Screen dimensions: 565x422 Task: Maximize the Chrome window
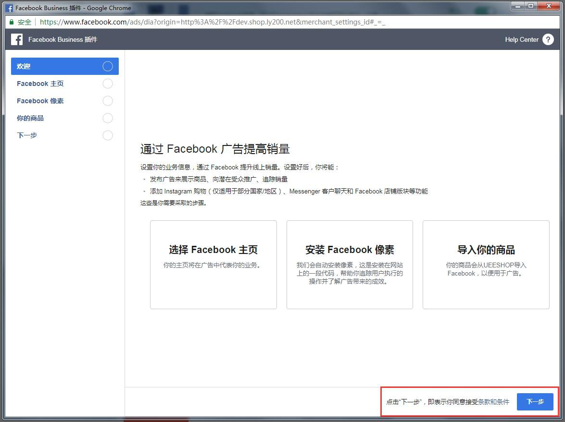(531, 6)
